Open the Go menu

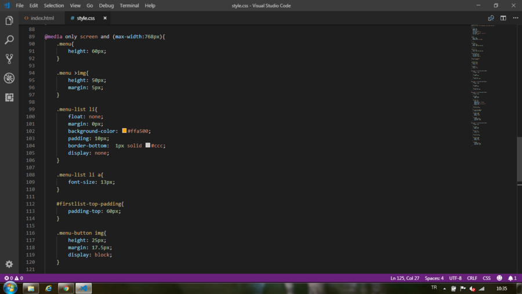coord(90,5)
